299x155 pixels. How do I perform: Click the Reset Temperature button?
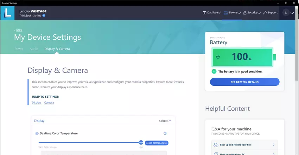tap(157, 143)
